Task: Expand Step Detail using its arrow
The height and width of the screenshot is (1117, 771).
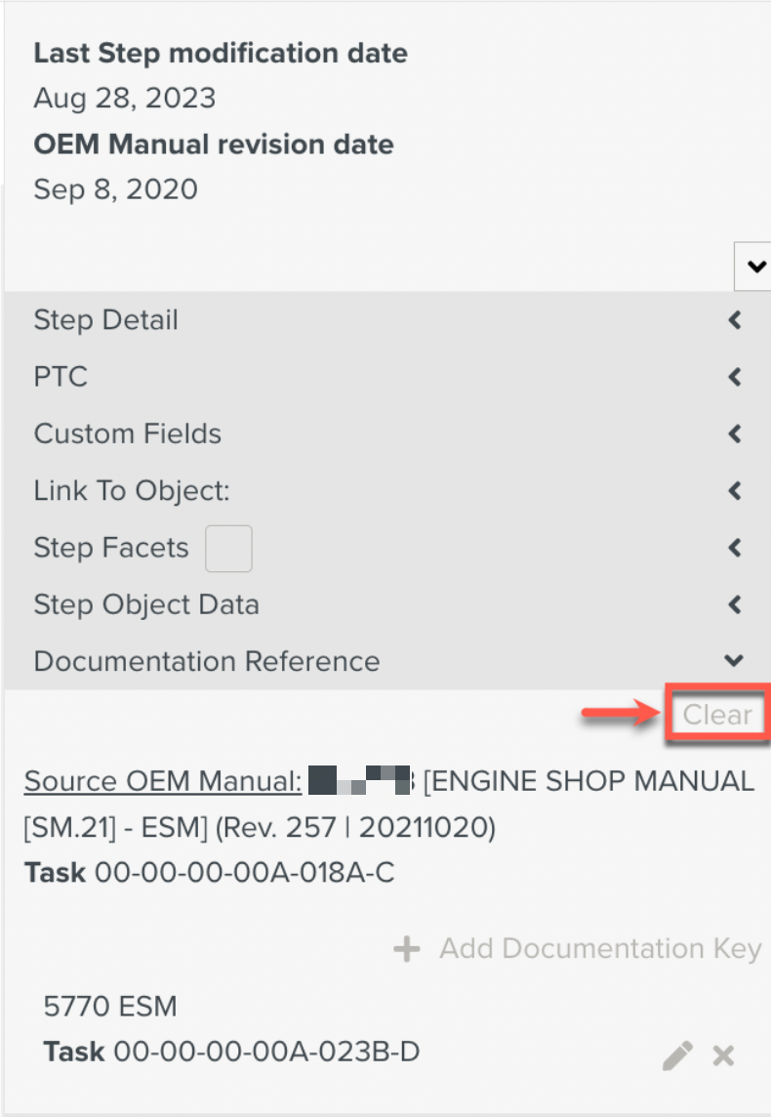Action: pyautogui.click(x=735, y=320)
